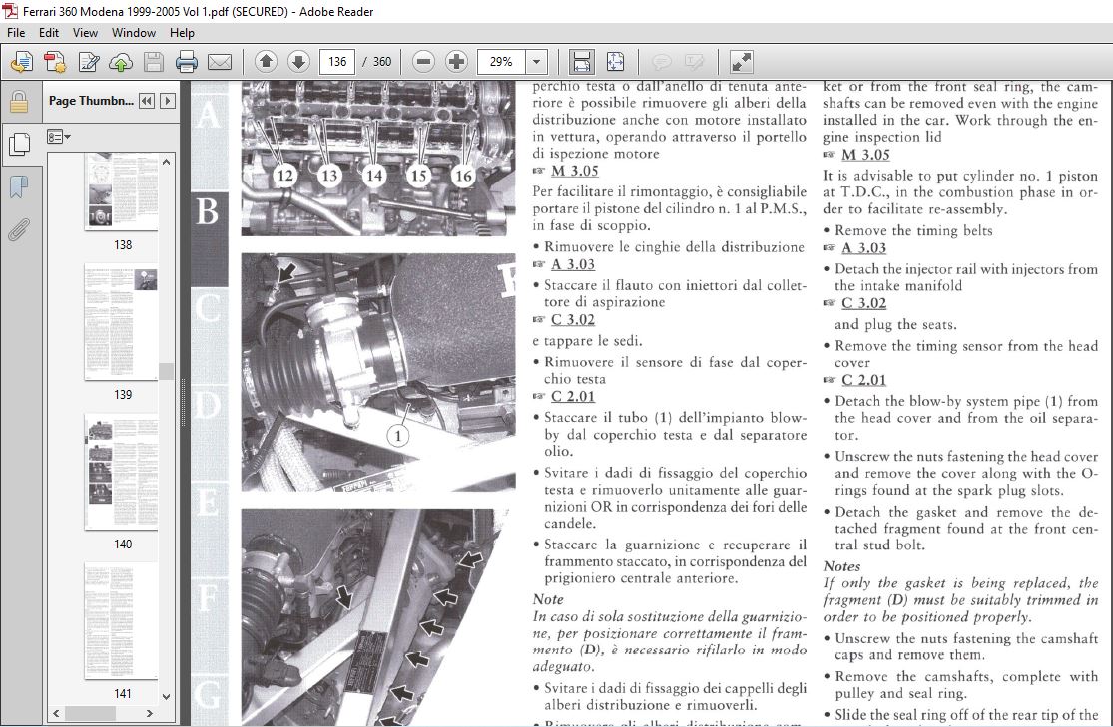This screenshot has width=1113, height=727.
Task: Click the English column C 3.02 link
Action: tap(863, 303)
